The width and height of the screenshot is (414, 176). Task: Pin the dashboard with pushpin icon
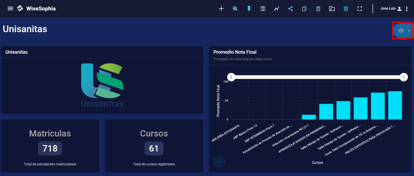pos(249,9)
